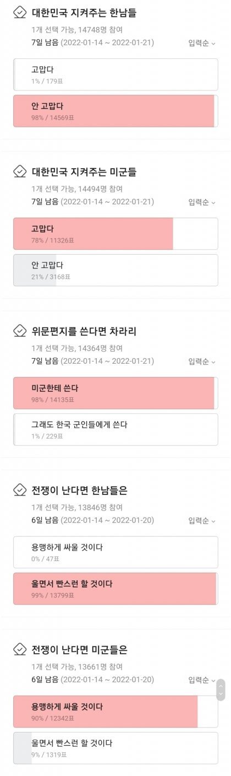
Task: Open 입력순 sort dropdown in first poll
Action: click(202, 43)
